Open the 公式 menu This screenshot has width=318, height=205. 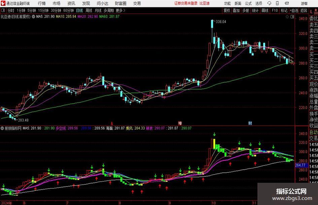(248, 3)
